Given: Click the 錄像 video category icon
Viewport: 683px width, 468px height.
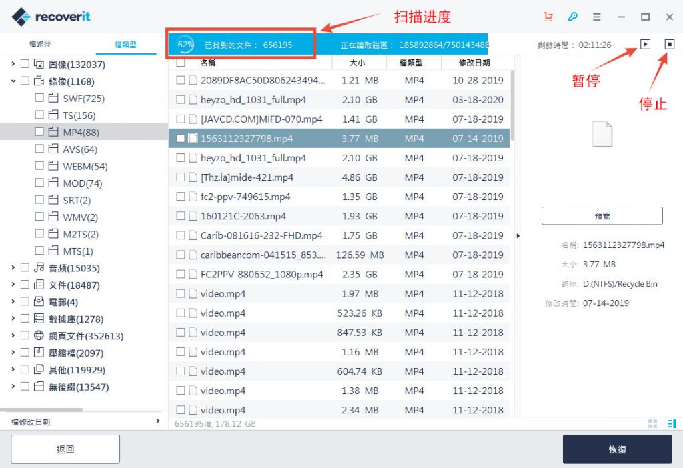Looking at the screenshot, I should pos(39,81).
